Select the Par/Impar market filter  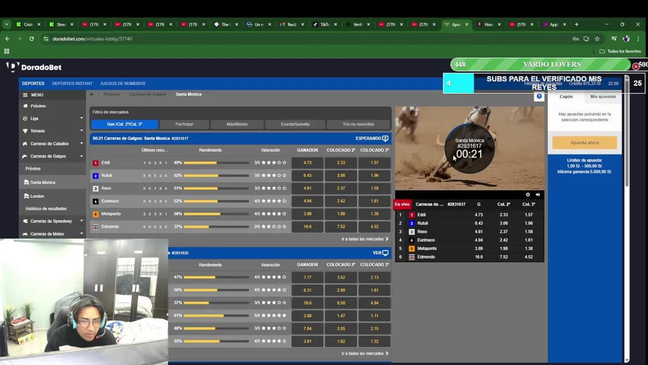(184, 124)
